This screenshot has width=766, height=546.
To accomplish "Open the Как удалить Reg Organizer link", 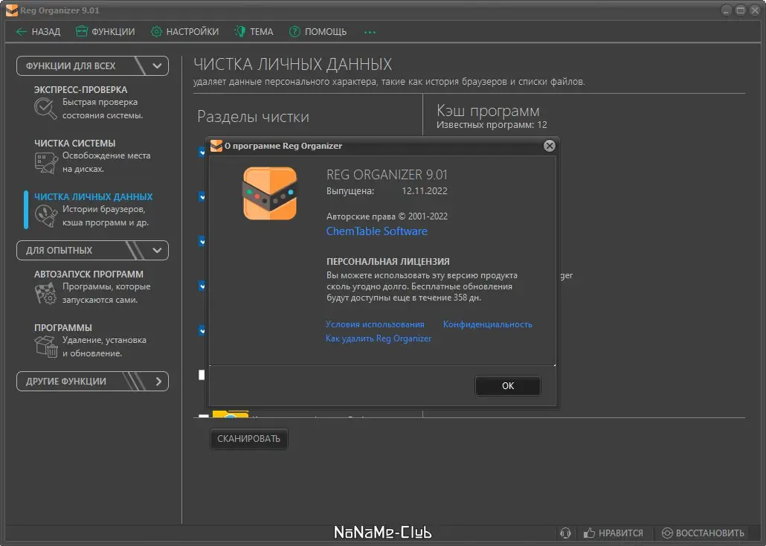I will tap(379, 338).
